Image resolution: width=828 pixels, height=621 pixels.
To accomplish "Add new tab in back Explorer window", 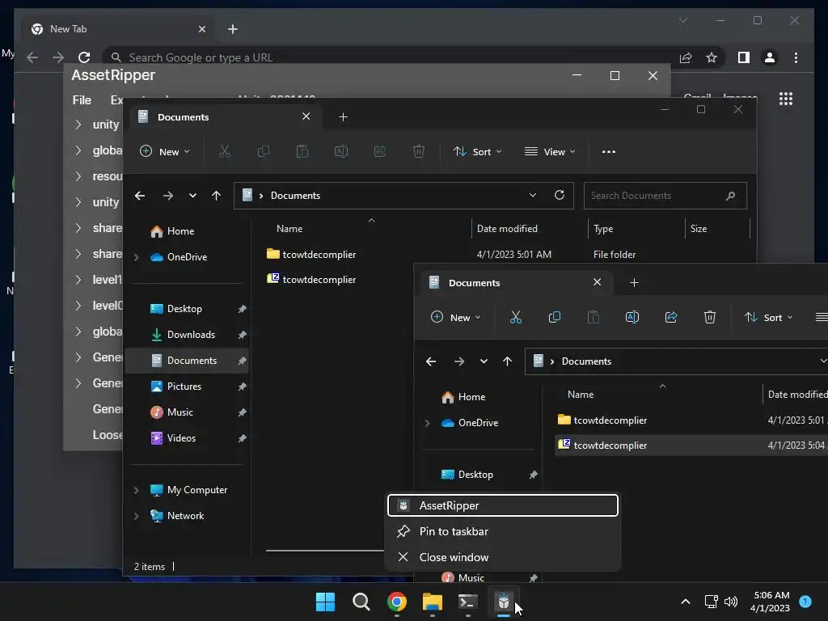I will [343, 116].
